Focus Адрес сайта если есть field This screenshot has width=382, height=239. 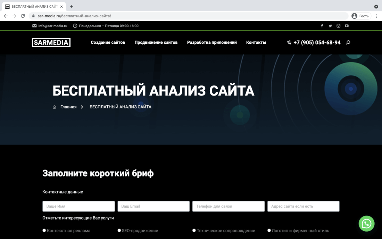303,206
